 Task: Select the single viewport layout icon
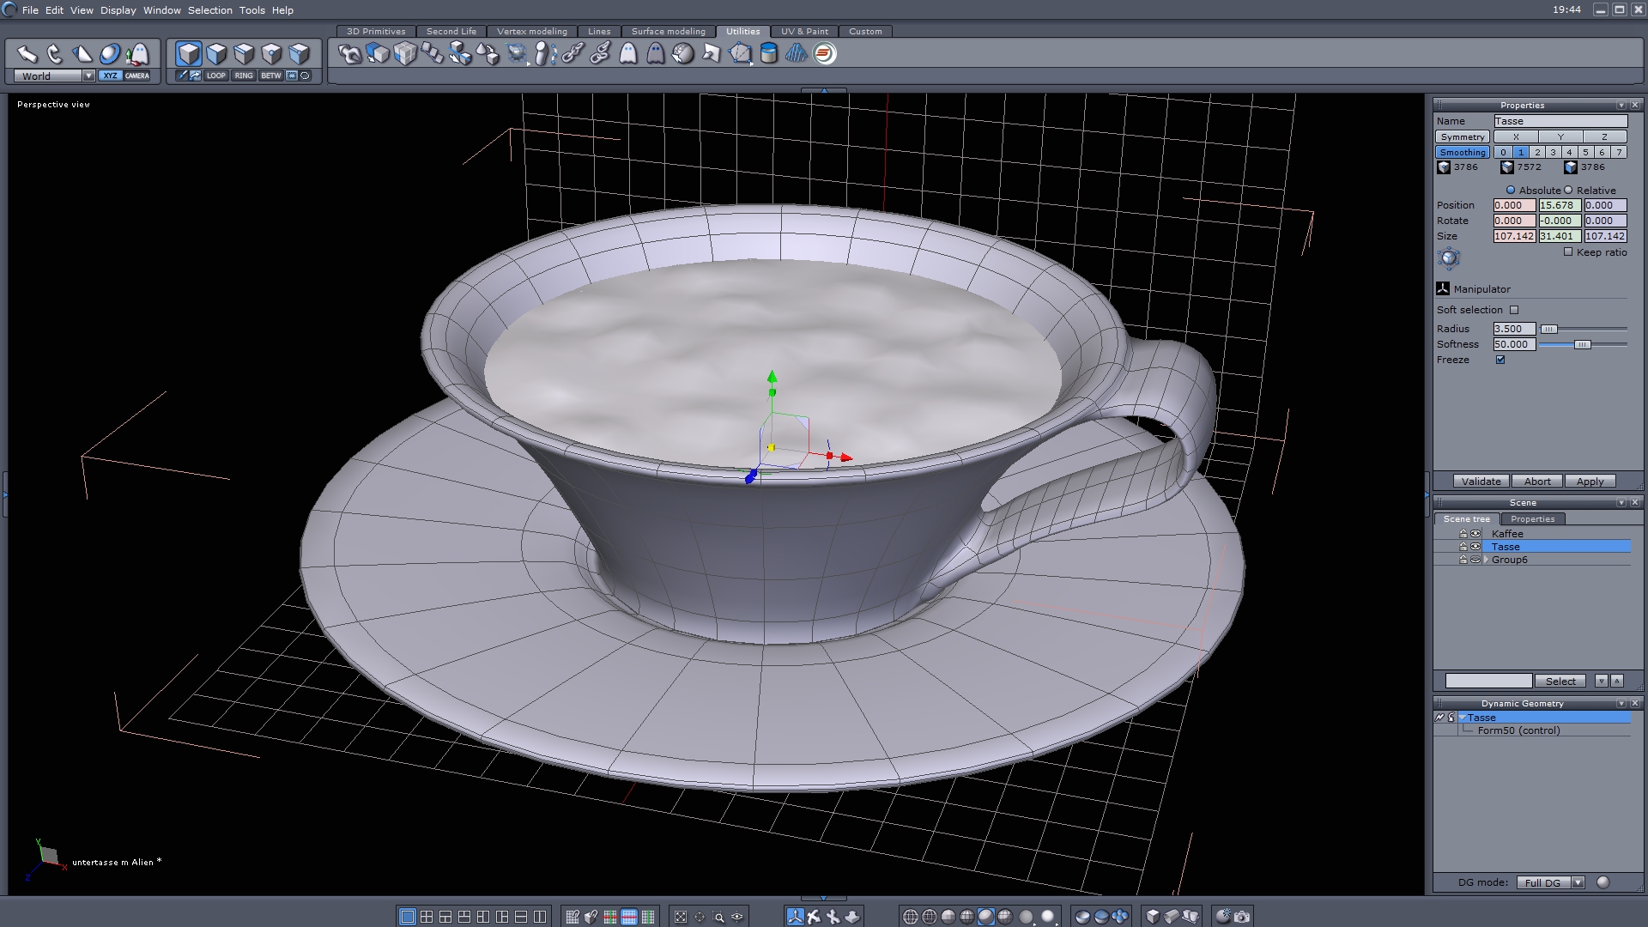click(408, 917)
